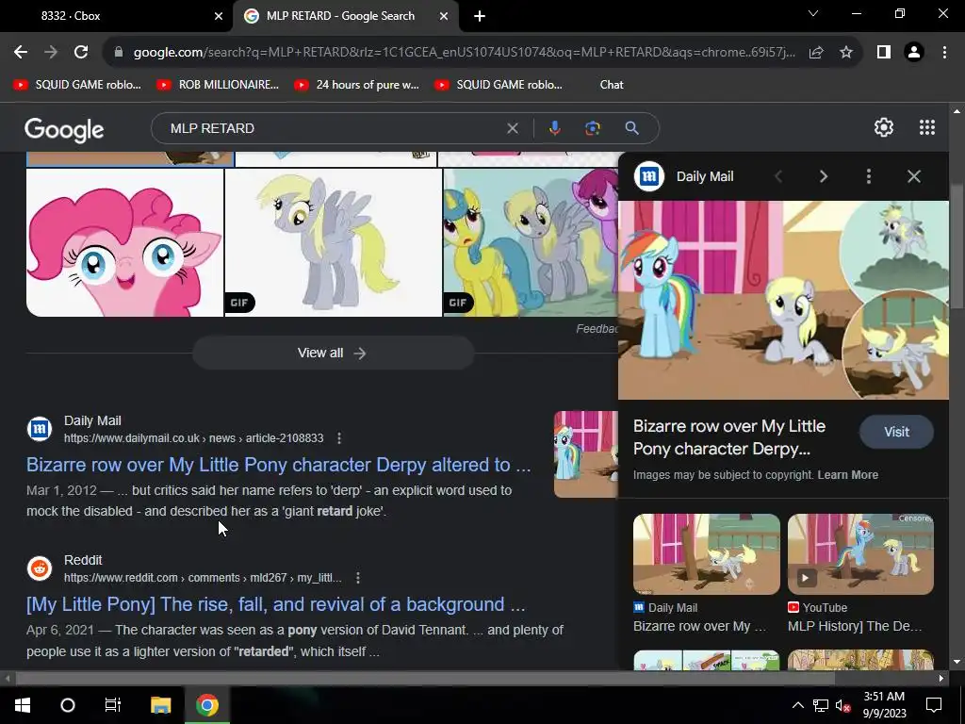Open Pinkie Pie image thumbnail
The height and width of the screenshot is (724, 965).
(125, 242)
